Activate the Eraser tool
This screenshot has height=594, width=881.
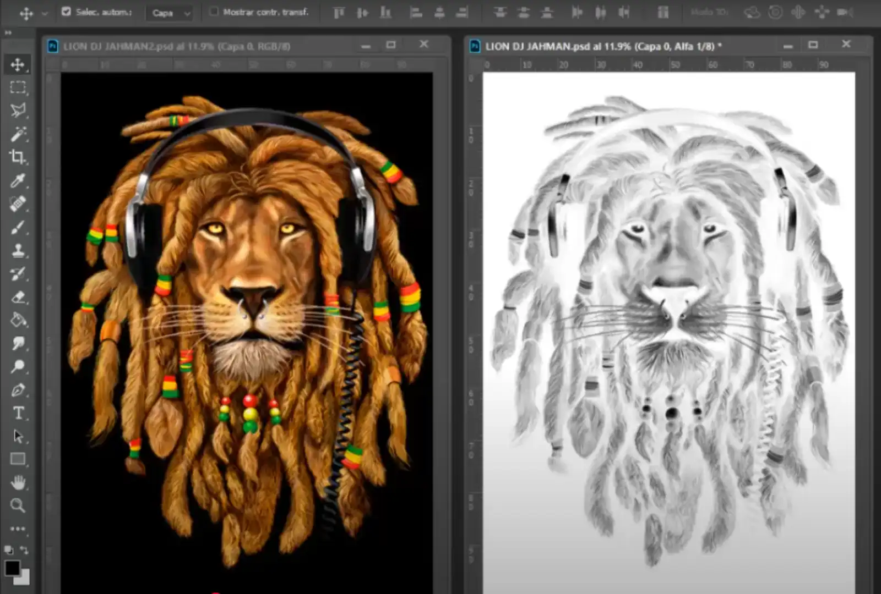point(18,298)
